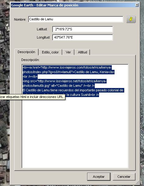Open the Estilo, color tab
144x186 pixels.
(50, 52)
